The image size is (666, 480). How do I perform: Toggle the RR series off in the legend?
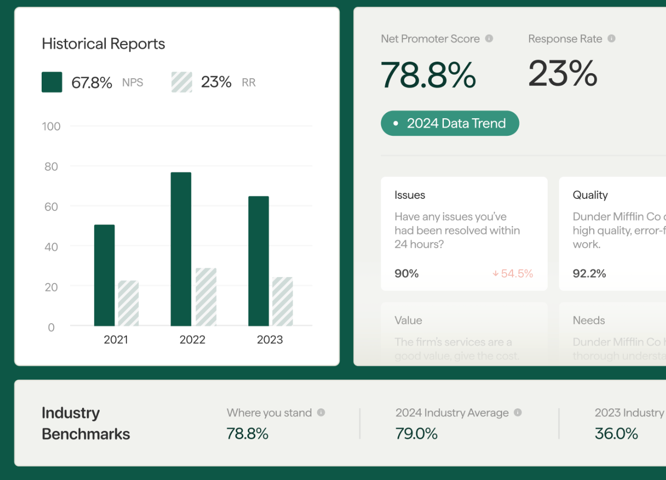(182, 82)
